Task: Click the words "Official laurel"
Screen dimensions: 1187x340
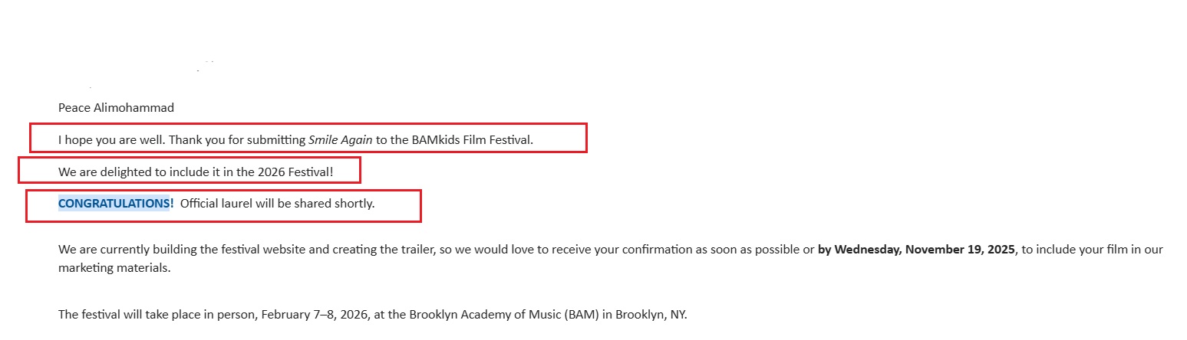Action: pyautogui.click(x=217, y=204)
